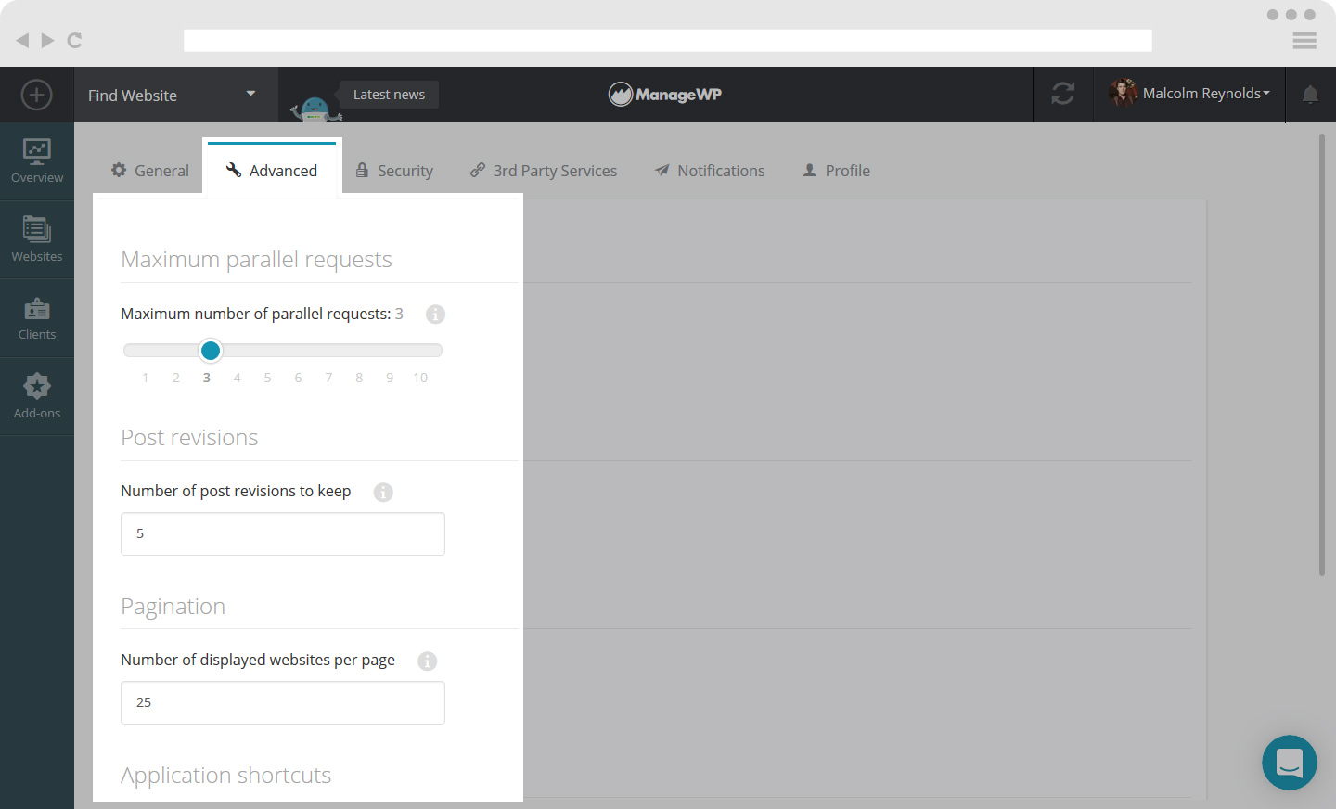Click the page vertical scrollbar

click(x=1322, y=354)
